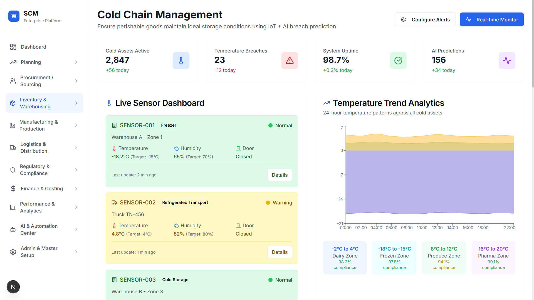Expand the Admin & Master Setup chevron
Screen dimensions: 534x300
(76, 252)
